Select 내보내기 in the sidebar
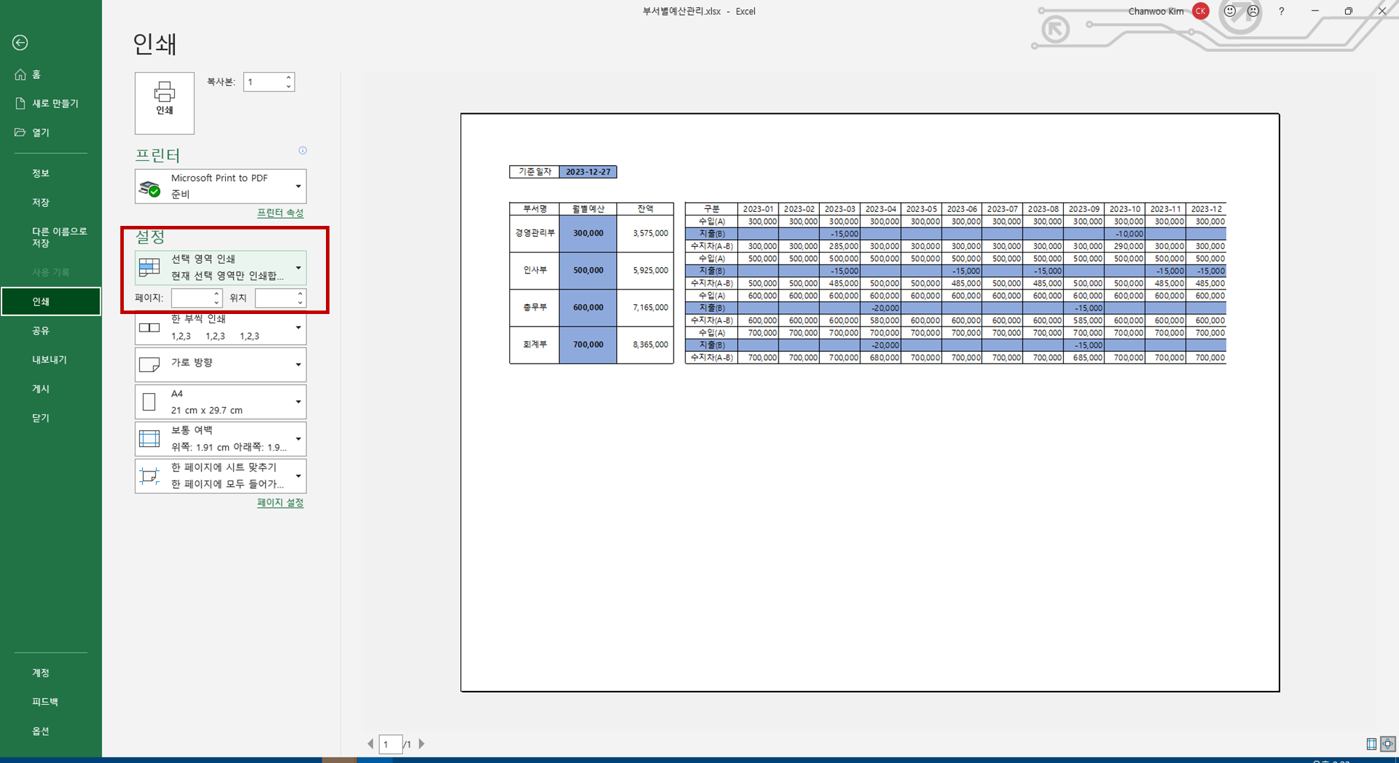The image size is (1399, 763). pos(49,359)
